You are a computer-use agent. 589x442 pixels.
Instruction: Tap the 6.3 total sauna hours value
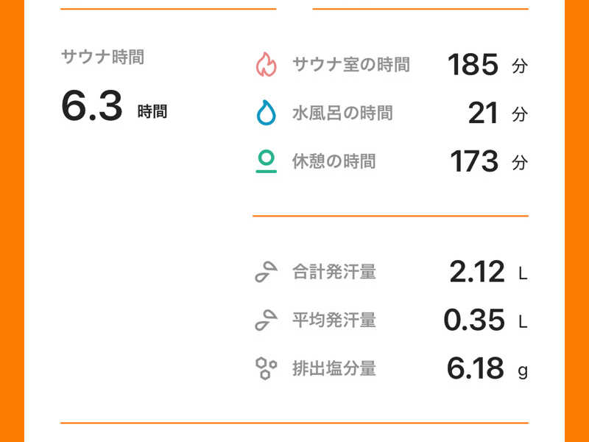91,107
